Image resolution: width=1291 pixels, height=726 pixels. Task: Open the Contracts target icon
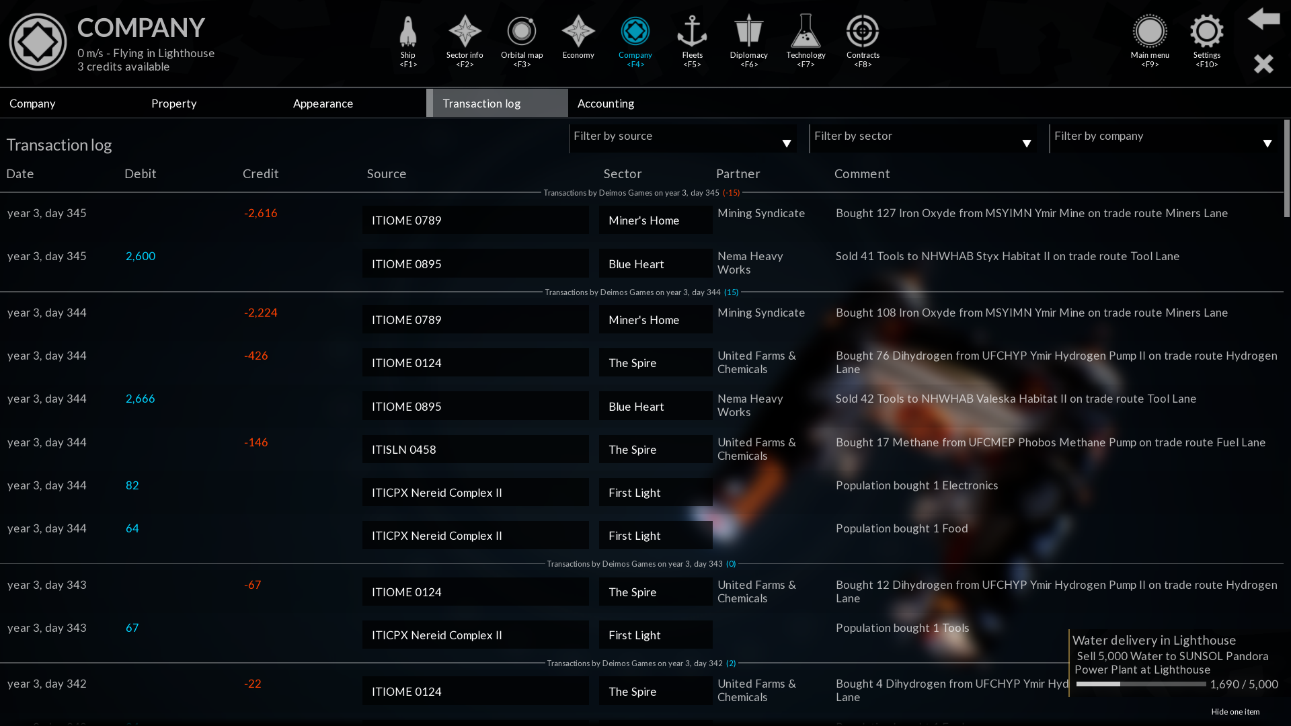[x=863, y=32]
